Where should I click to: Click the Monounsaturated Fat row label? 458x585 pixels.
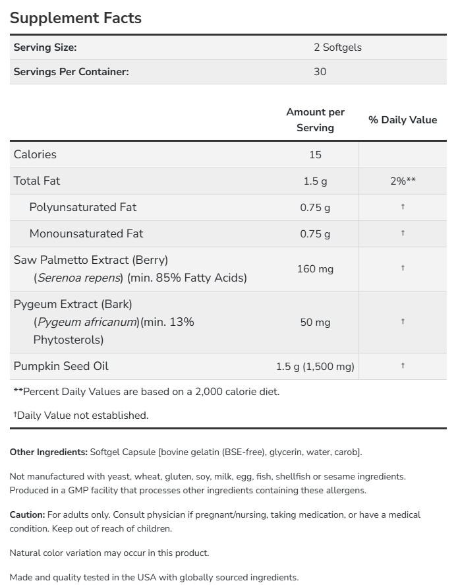click(86, 233)
